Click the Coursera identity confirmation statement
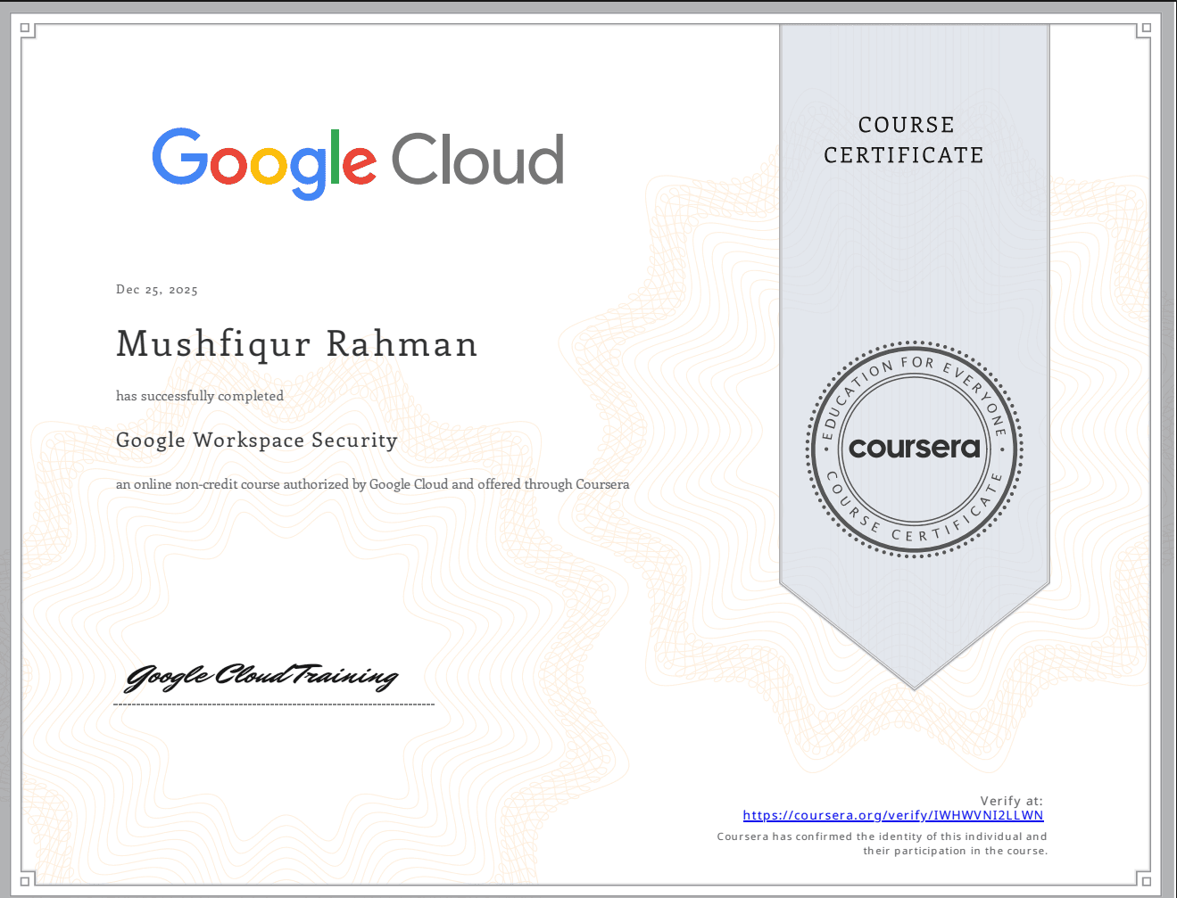The height and width of the screenshot is (898, 1177). coord(882,843)
